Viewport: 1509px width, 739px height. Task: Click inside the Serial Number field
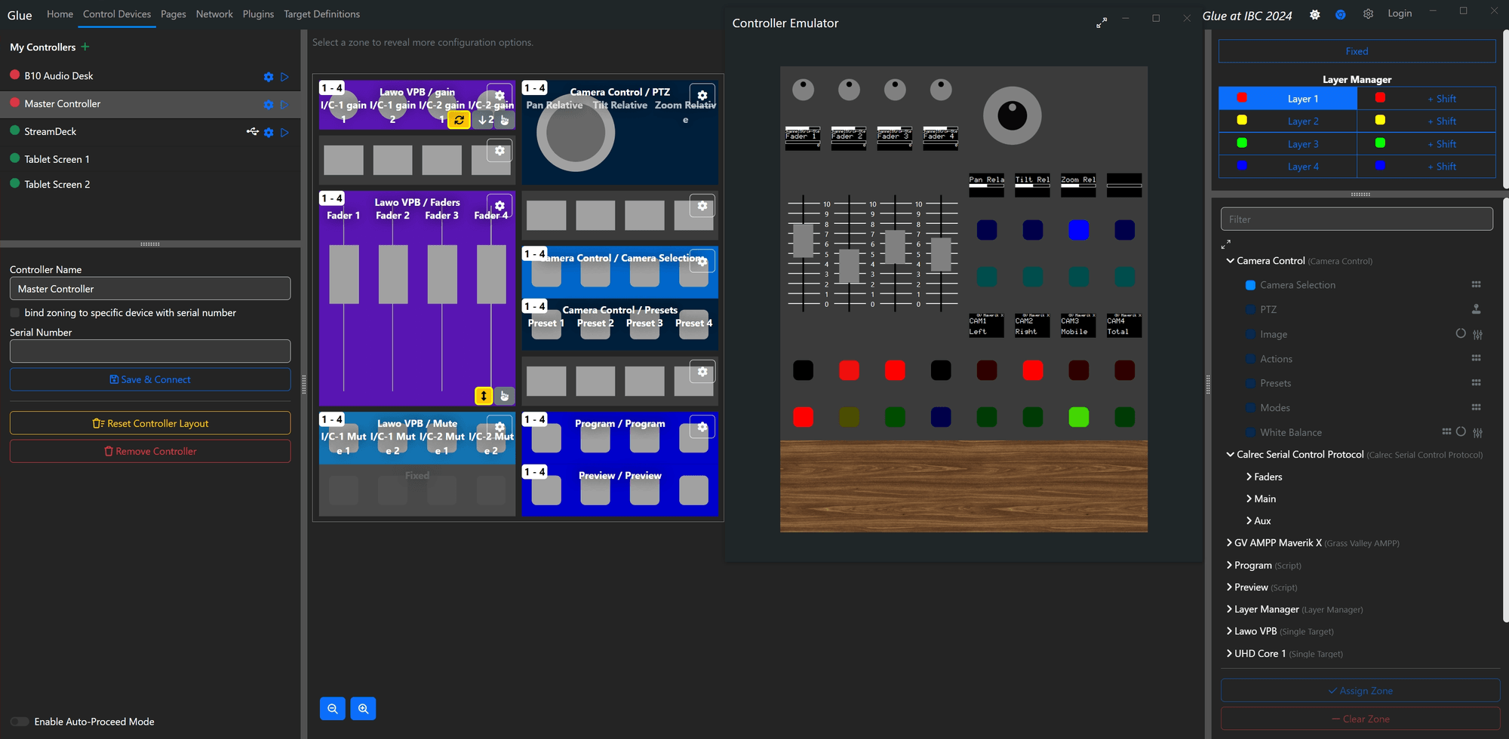click(x=149, y=351)
